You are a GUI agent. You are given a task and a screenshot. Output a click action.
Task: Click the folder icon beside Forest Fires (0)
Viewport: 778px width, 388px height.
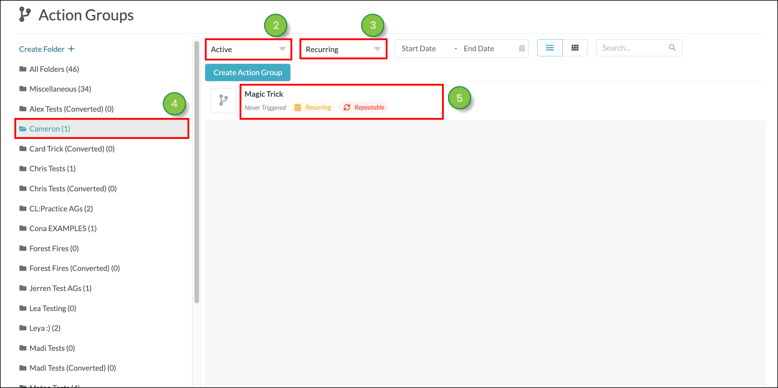[23, 248]
